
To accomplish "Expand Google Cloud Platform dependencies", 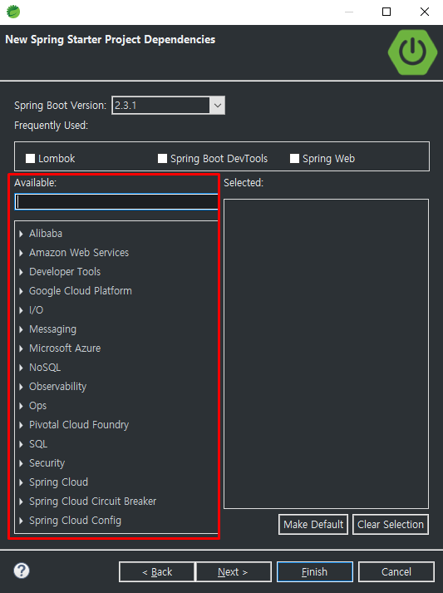I will point(21,291).
